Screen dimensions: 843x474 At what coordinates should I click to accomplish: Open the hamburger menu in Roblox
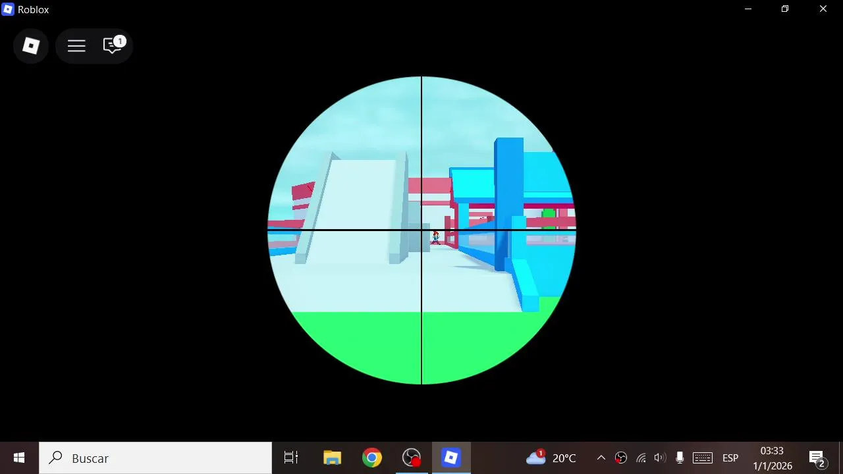point(76,46)
